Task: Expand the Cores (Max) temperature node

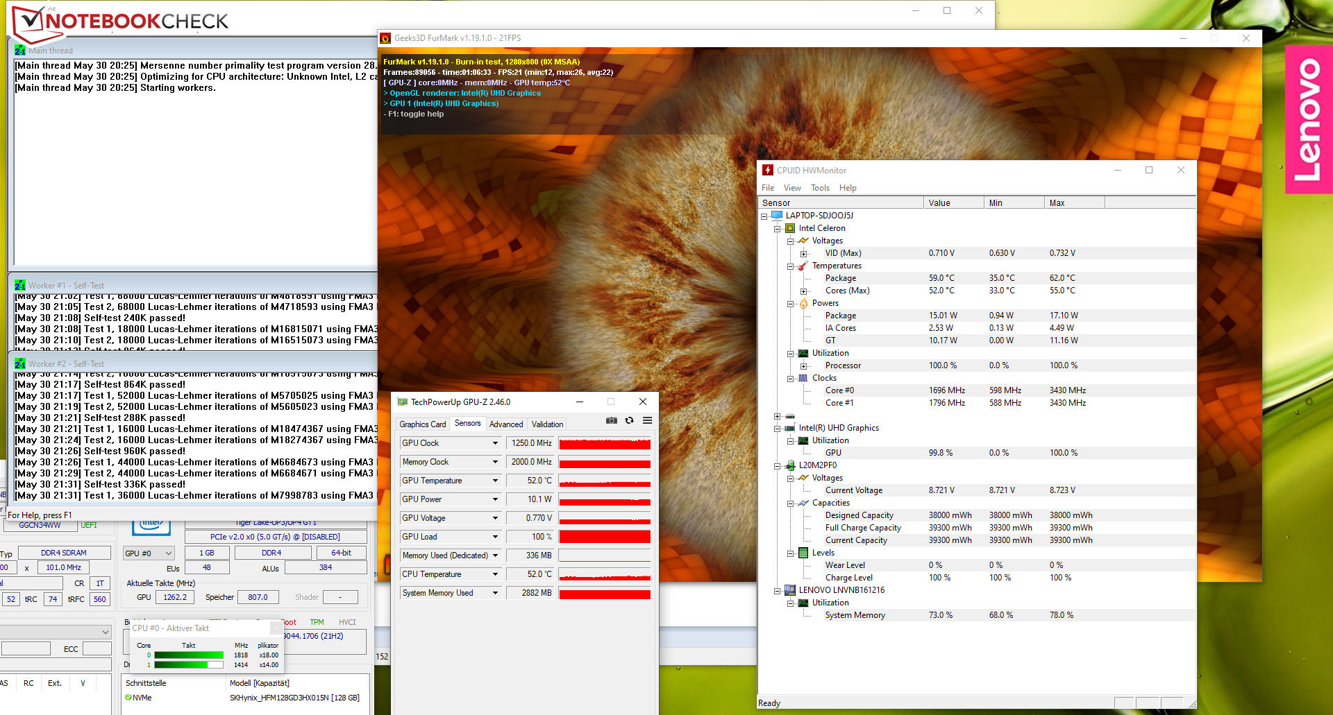Action: tap(803, 291)
